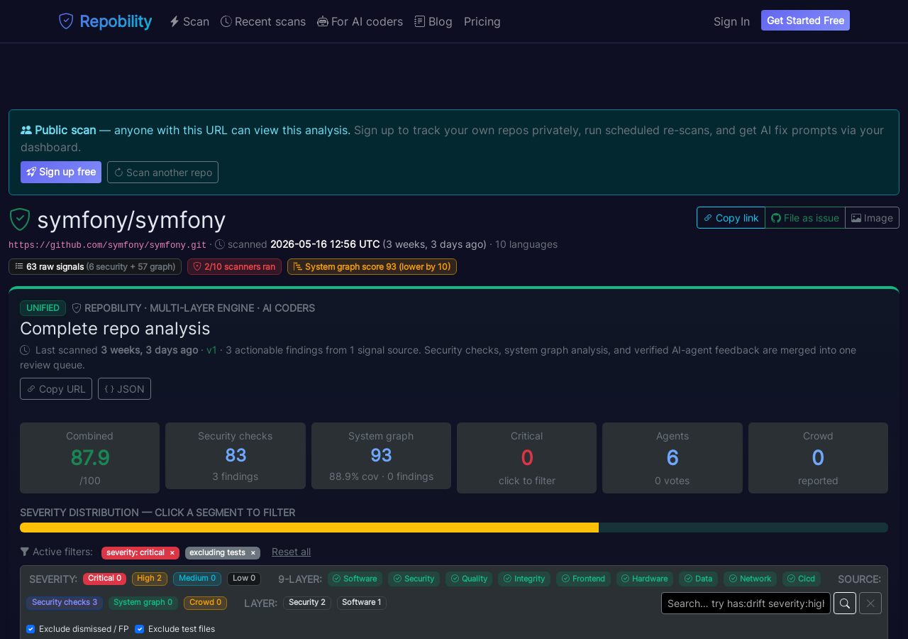Click the Combined 87.9 score card

tap(89, 458)
